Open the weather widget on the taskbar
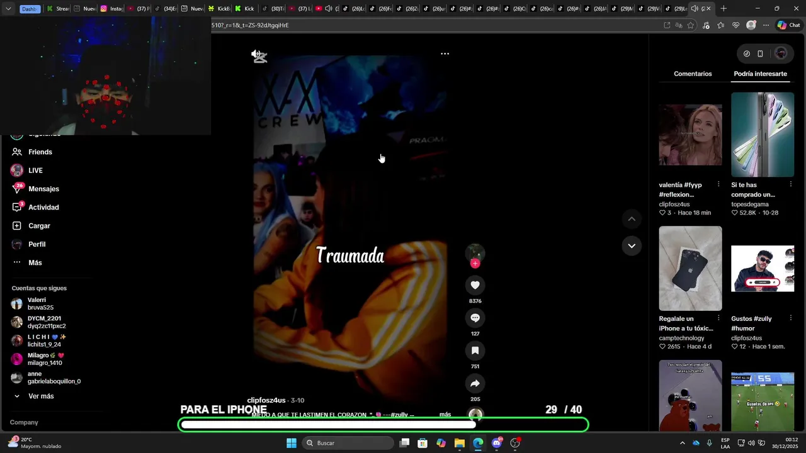 click(35, 443)
